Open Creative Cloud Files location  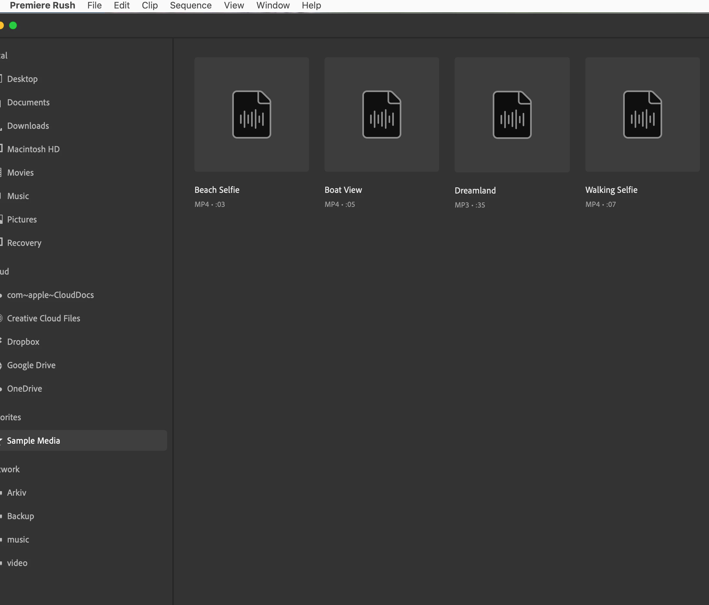click(44, 318)
